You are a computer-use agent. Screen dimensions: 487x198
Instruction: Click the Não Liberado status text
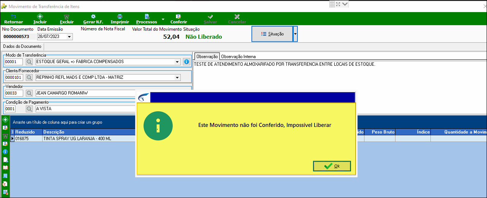point(204,37)
